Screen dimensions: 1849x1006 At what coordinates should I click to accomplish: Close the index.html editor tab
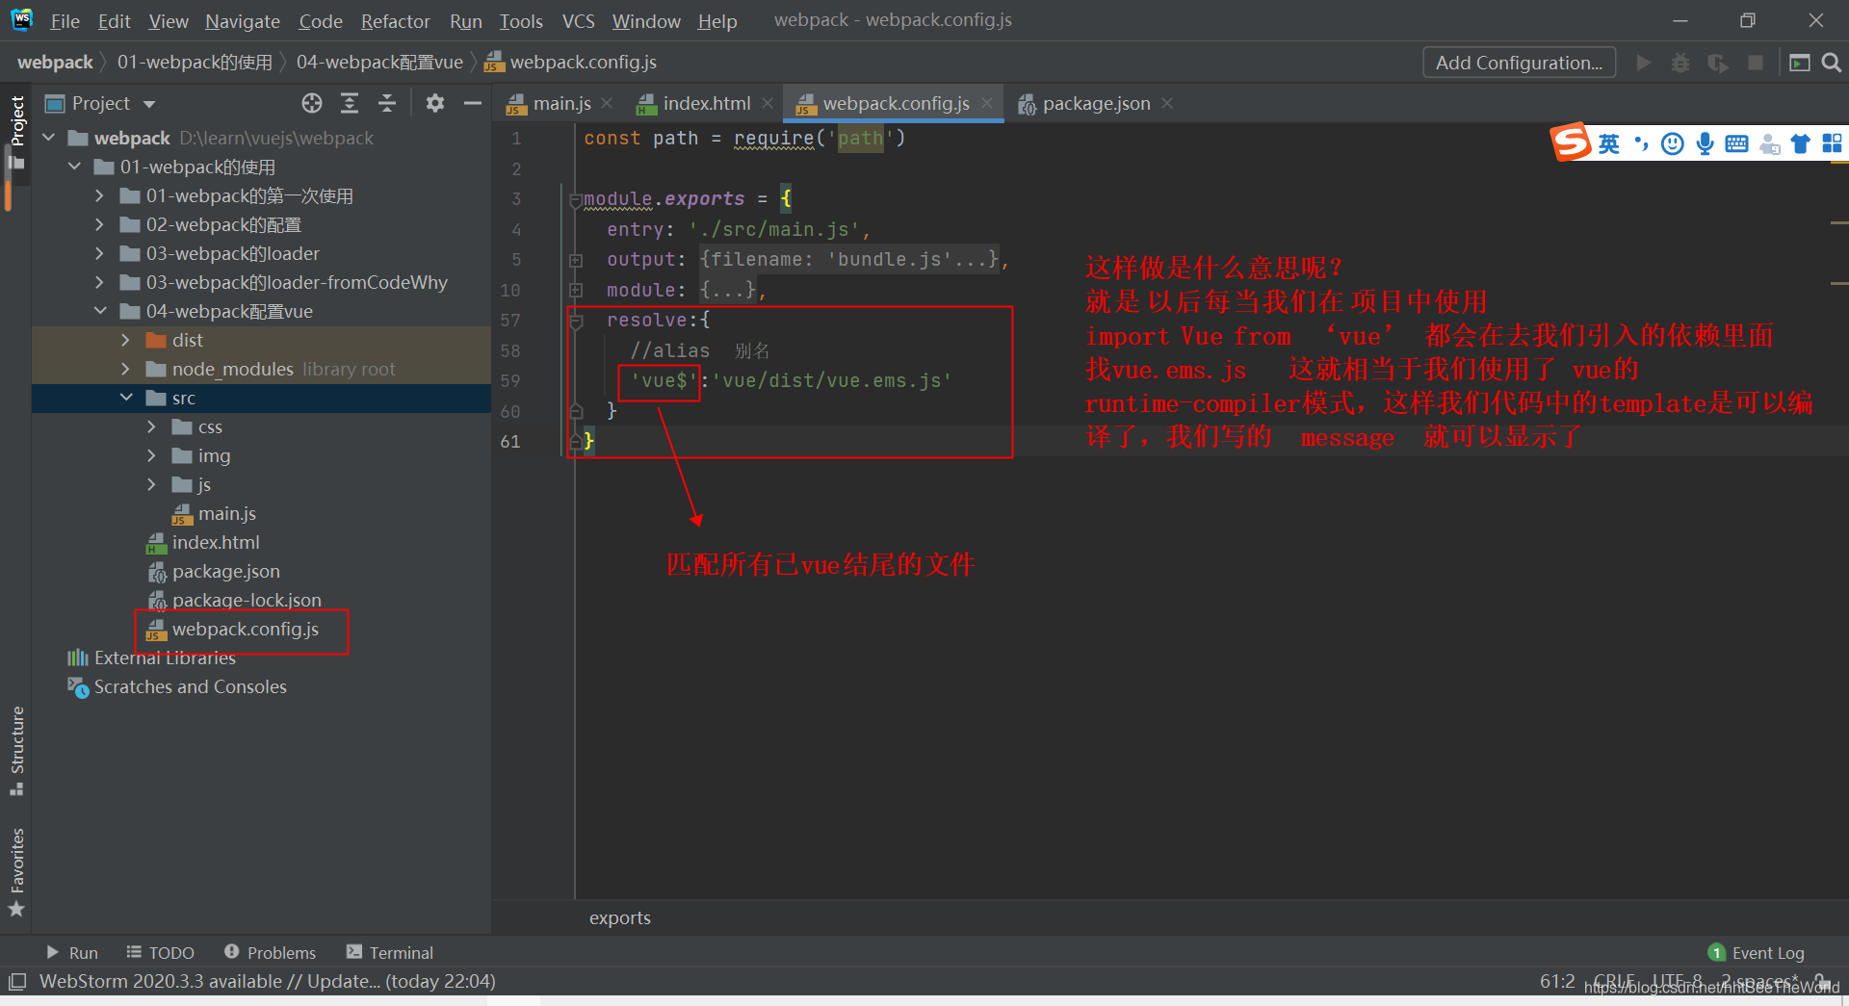pyautogui.click(x=768, y=103)
